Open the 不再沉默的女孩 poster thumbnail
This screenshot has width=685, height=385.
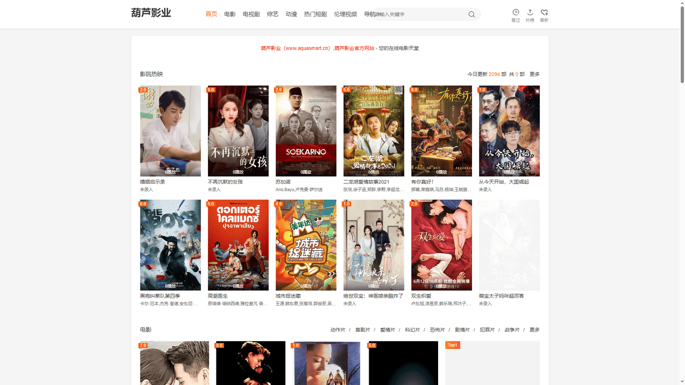(x=238, y=131)
